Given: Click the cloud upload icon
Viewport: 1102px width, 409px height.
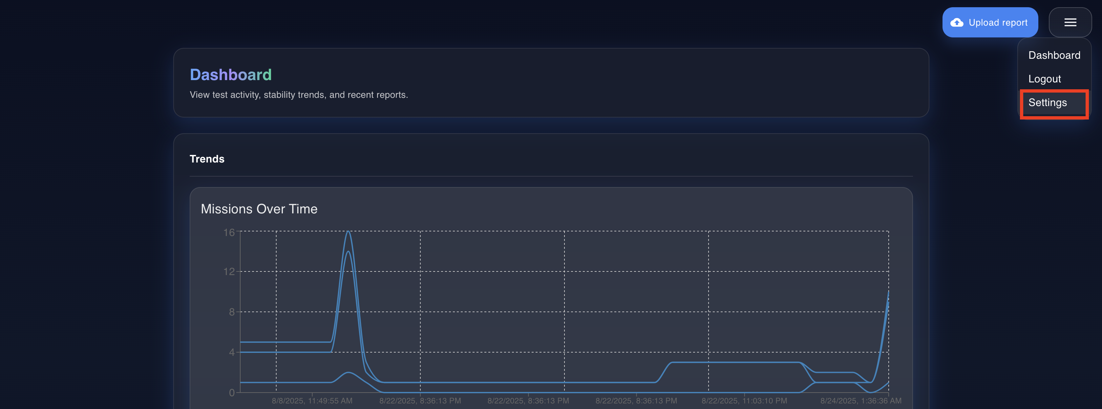Looking at the screenshot, I should click(x=957, y=23).
